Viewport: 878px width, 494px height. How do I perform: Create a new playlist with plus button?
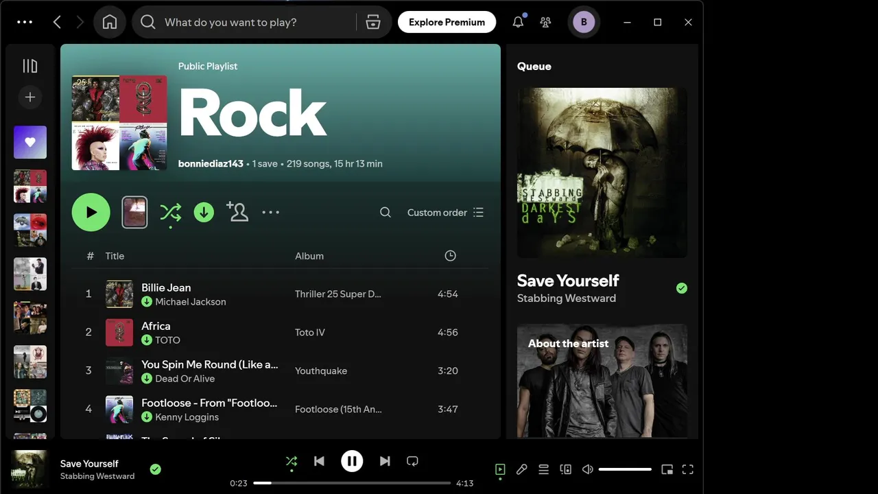(30, 97)
